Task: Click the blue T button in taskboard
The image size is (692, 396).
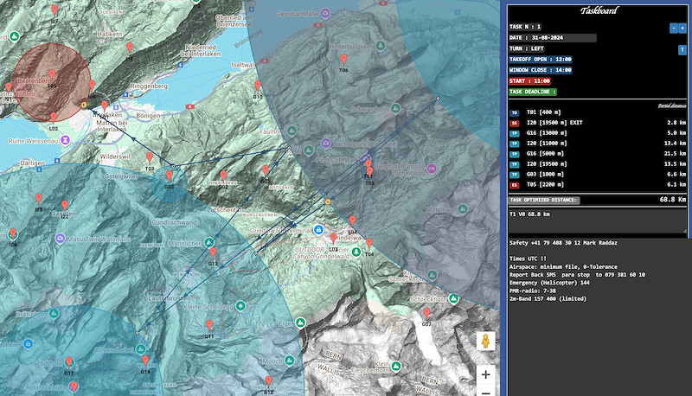Action: pyautogui.click(x=682, y=49)
